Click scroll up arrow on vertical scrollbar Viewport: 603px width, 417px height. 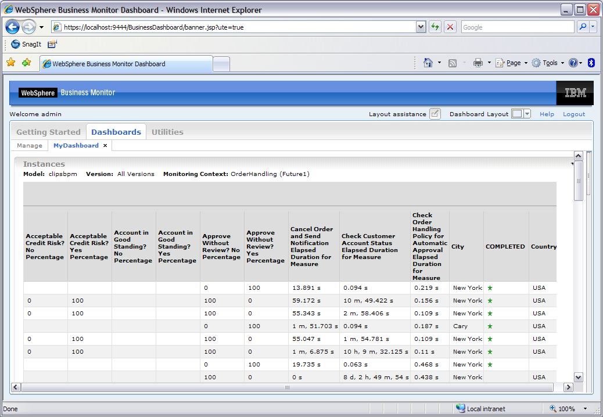coord(579,156)
